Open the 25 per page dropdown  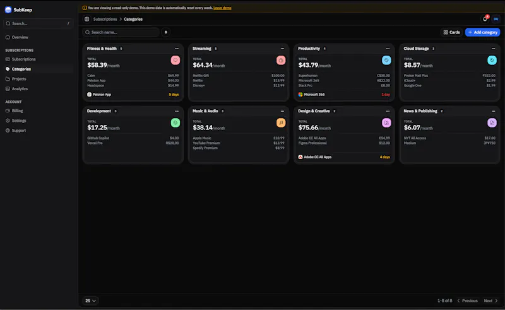(90, 301)
